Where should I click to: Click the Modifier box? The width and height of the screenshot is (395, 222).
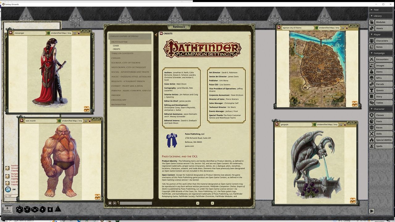[7, 210]
